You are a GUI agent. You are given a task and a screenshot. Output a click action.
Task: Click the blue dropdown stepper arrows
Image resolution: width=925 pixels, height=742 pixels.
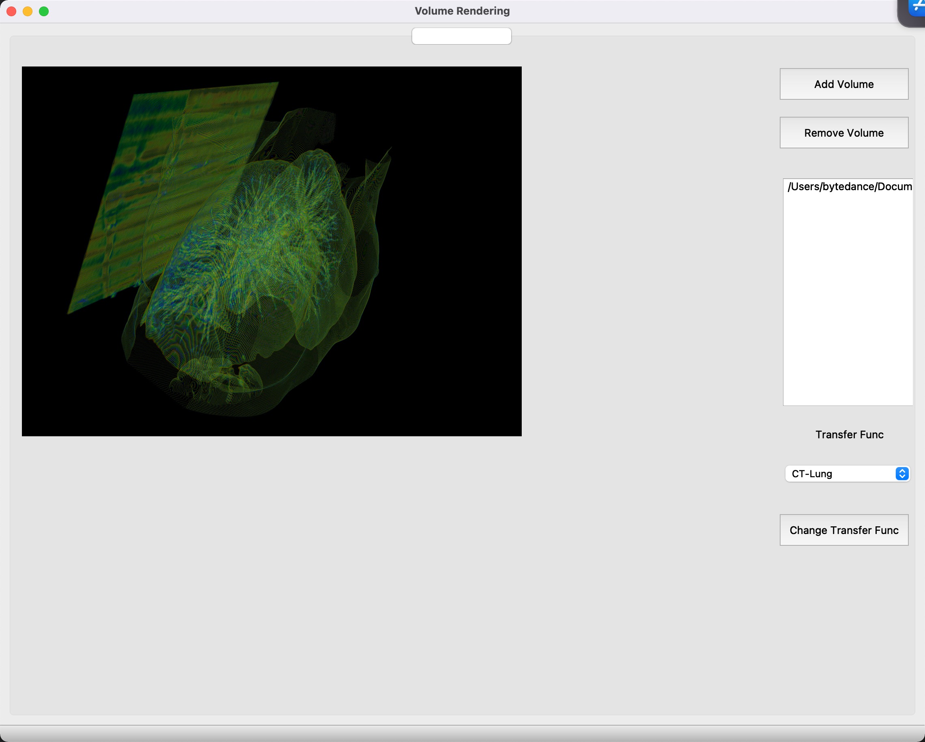coord(902,474)
